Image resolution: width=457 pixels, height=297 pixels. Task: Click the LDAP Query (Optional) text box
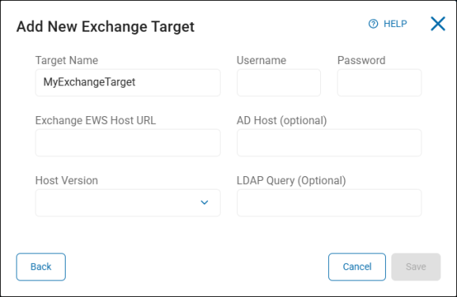tap(329, 203)
